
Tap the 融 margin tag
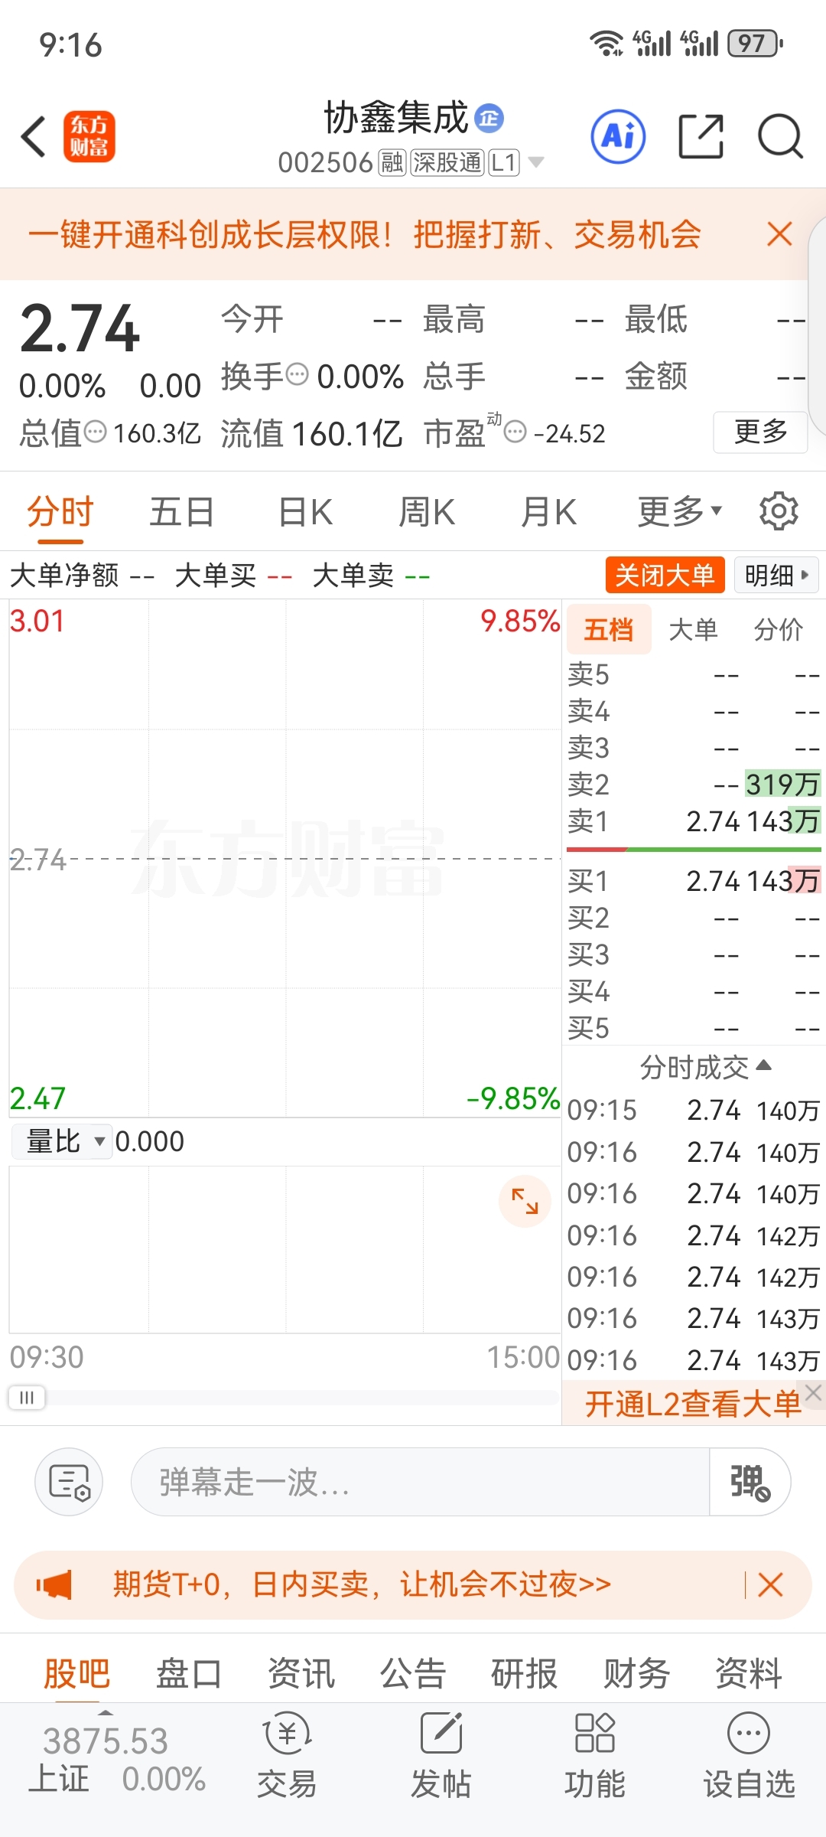(x=392, y=162)
